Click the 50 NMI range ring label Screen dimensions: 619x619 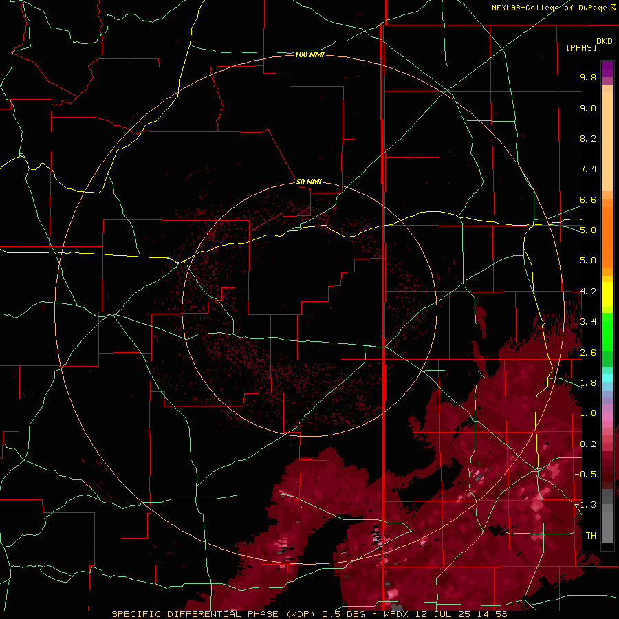pyautogui.click(x=309, y=182)
